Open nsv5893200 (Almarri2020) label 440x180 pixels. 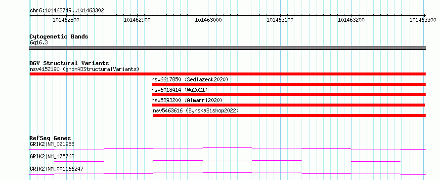tap(187, 100)
